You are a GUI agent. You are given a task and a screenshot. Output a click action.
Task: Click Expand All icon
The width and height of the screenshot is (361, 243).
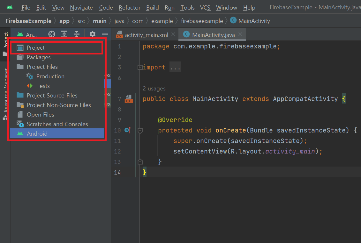tap(64, 34)
